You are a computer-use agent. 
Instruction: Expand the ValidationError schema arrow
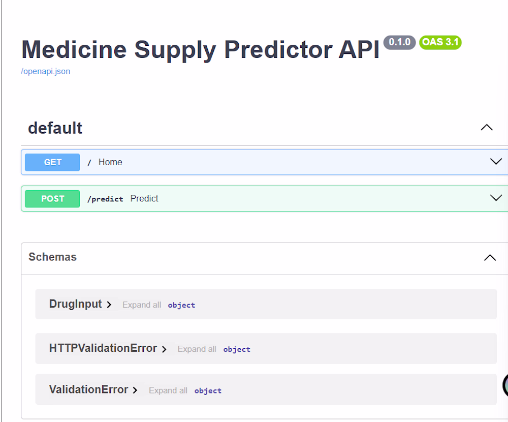(135, 390)
